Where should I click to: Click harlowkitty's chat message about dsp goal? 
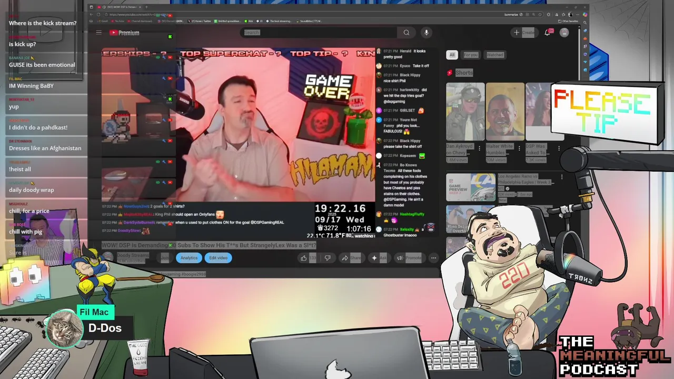pos(405,96)
